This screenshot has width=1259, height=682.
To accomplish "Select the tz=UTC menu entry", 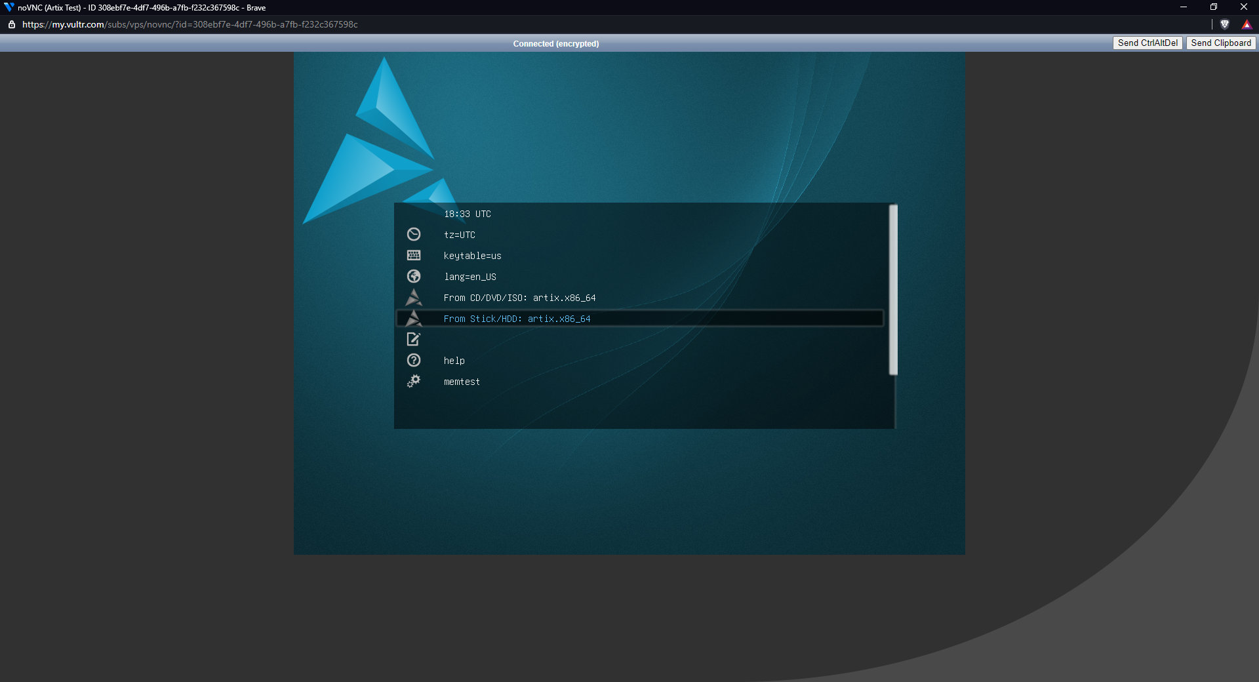I will click(459, 235).
